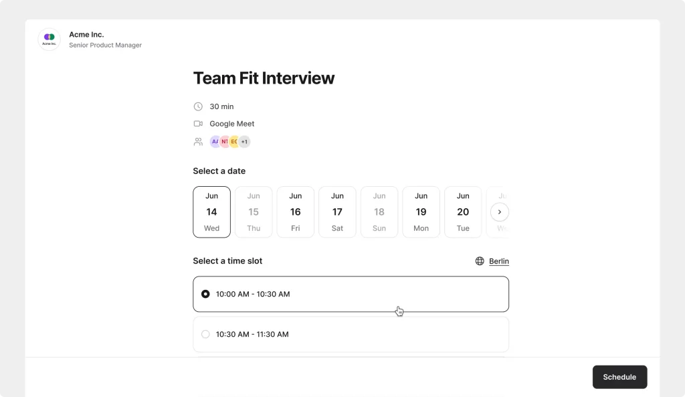This screenshot has height=397, width=685.
Task: Click the participants icon next to the avatars
Action: point(198,141)
